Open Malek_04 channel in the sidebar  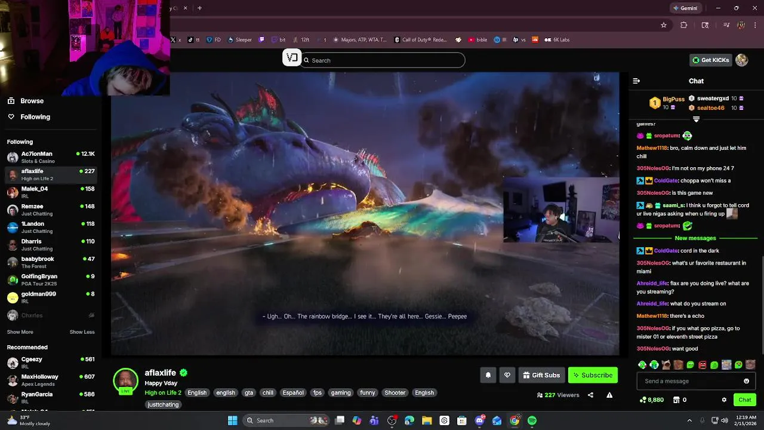[51, 192]
